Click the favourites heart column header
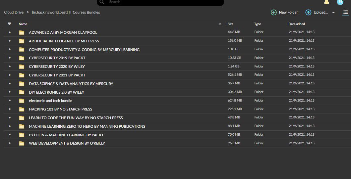The image size is (351, 179). point(9,24)
